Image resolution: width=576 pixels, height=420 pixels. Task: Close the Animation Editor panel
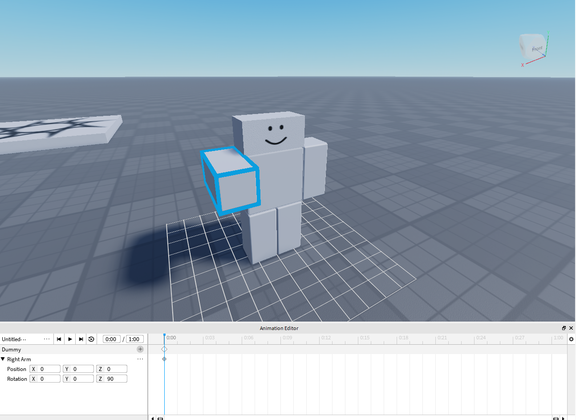[x=571, y=328]
